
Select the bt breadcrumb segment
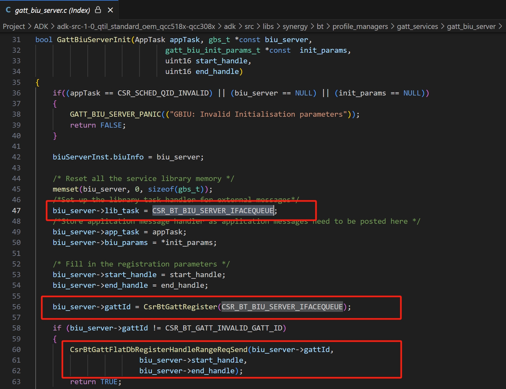pos(320,26)
